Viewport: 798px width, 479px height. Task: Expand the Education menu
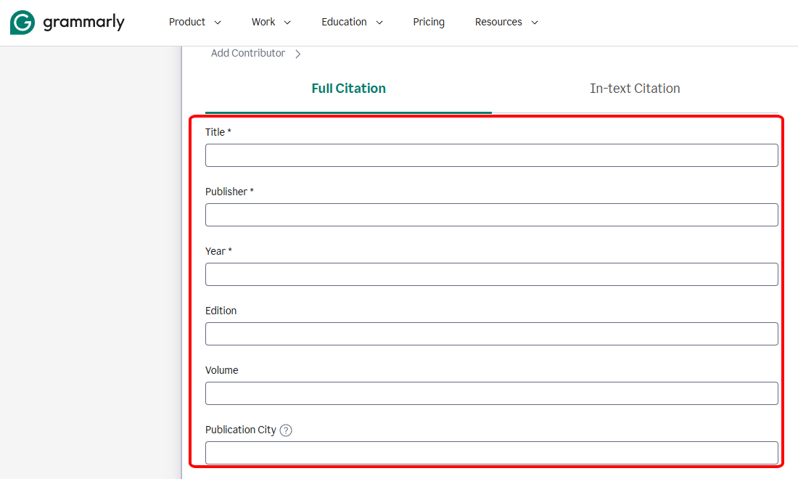tap(352, 22)
